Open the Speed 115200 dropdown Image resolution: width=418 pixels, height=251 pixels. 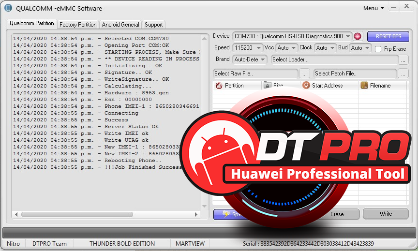[248, 48]
